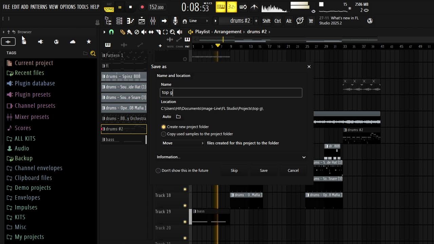Image resolution: width=434 pixels, height=244 pixels.
Task: Click the Name input field
Action: [x=231, y=93]
